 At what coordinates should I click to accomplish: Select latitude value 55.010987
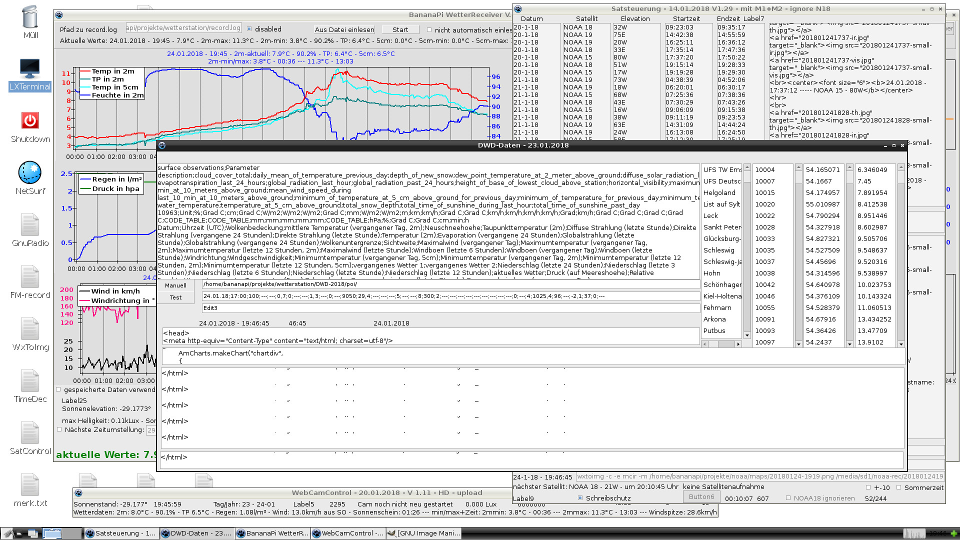pos(823,204)
